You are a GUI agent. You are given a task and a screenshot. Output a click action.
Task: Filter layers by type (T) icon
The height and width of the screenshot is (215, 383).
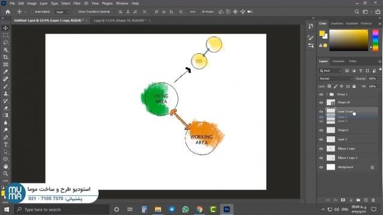click(x=360, y=70)
